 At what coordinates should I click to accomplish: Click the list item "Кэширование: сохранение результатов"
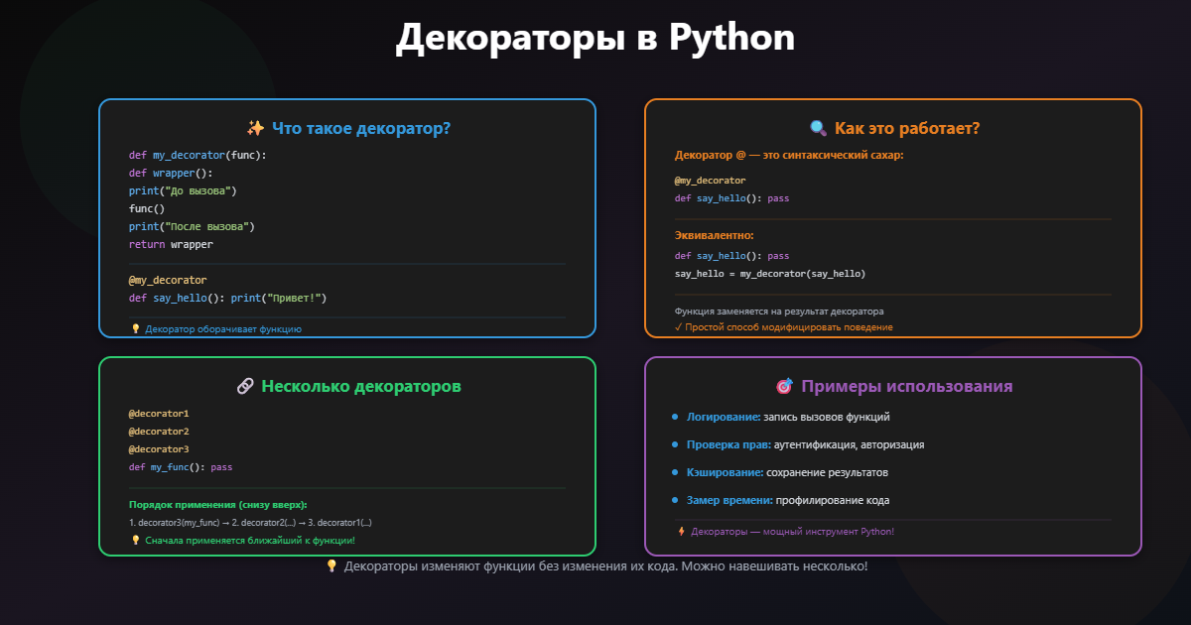pos(787,472)
